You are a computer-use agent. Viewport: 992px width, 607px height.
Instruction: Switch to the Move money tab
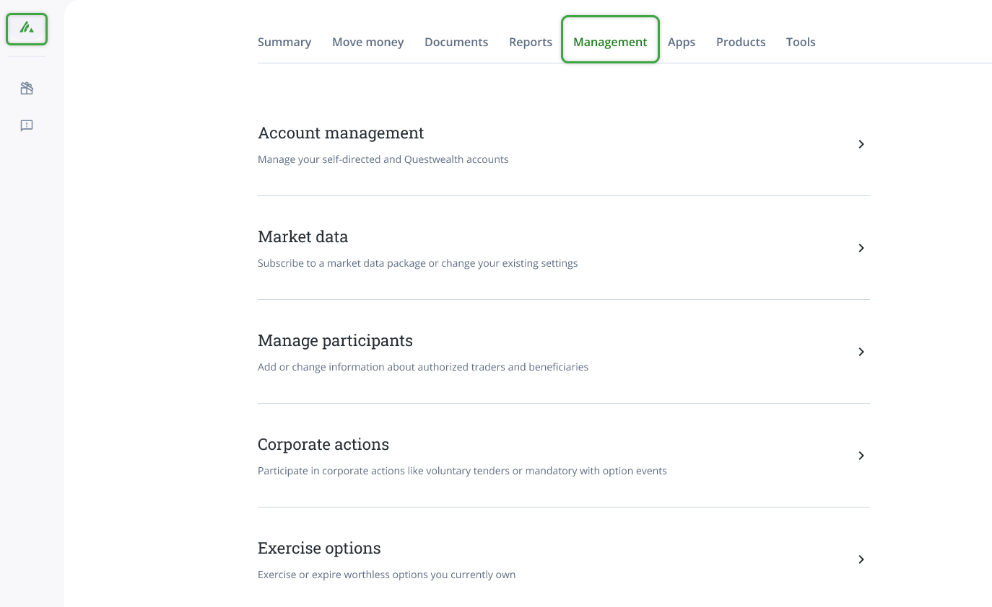click(x=368, y=42)
